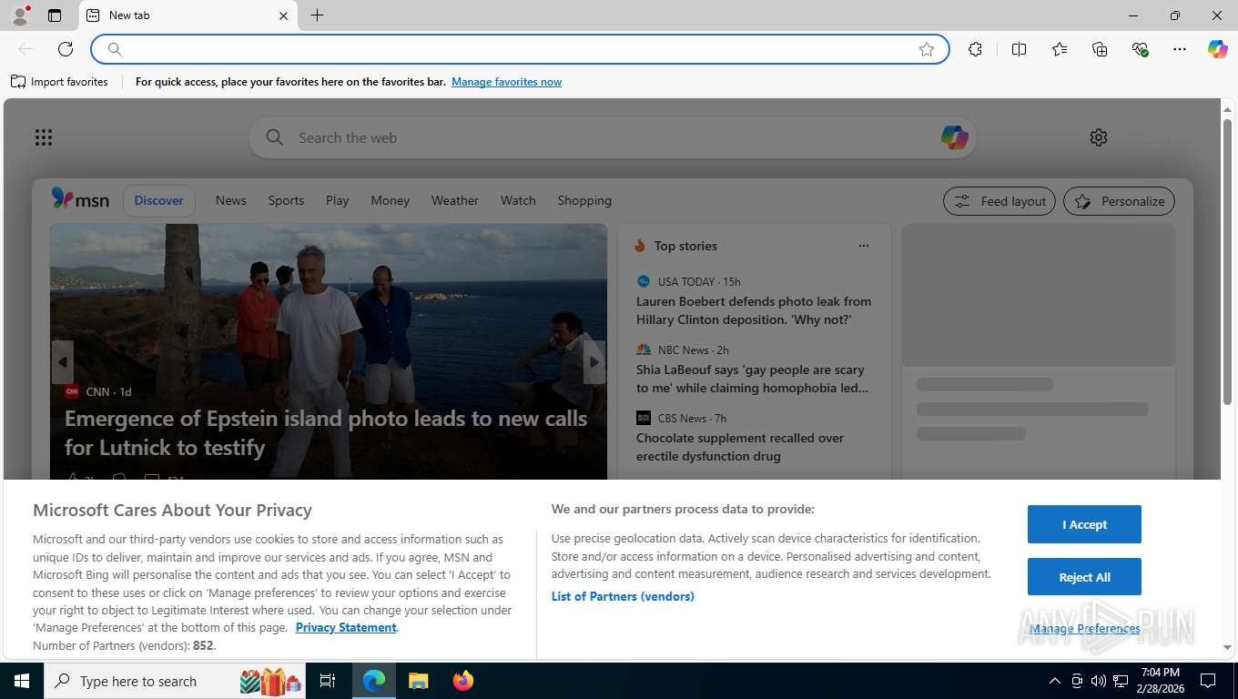Launch Firefox from taskbar
Screen dimensions: 1238x699
tap(463, 681)
